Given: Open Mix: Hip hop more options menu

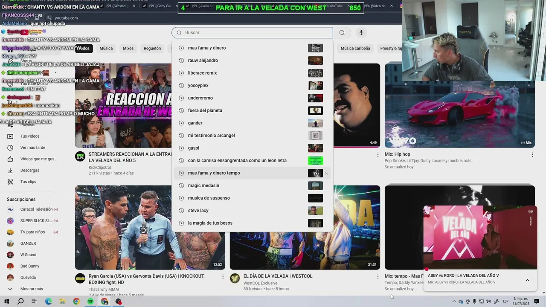Looking at the screenshot, I should pos(532,155).
